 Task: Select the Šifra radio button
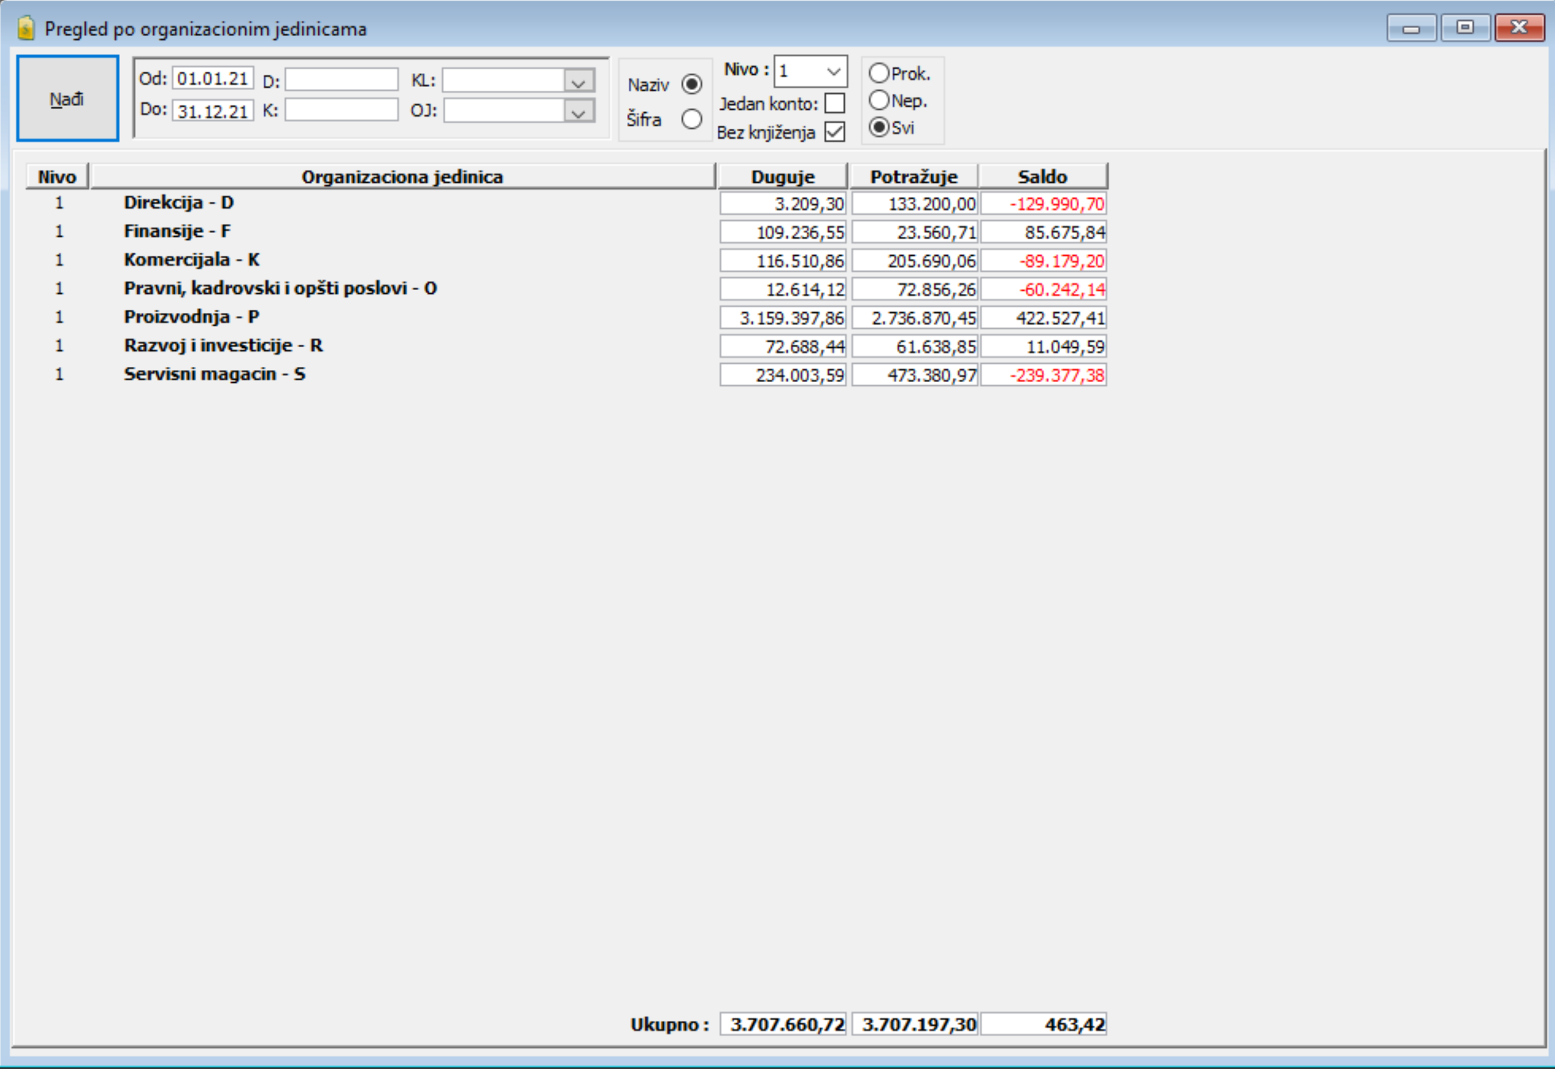click(692, 119)
